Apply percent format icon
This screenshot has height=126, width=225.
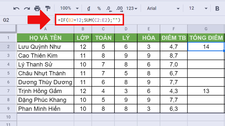tap(99, 8)
